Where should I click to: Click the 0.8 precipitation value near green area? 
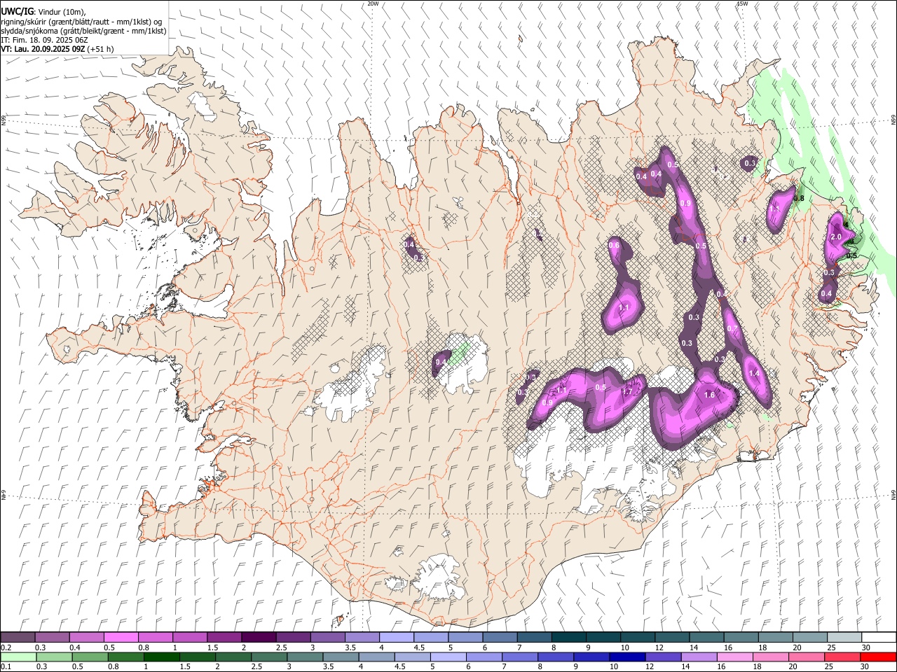pyautogui.click(x=798, y=198)
